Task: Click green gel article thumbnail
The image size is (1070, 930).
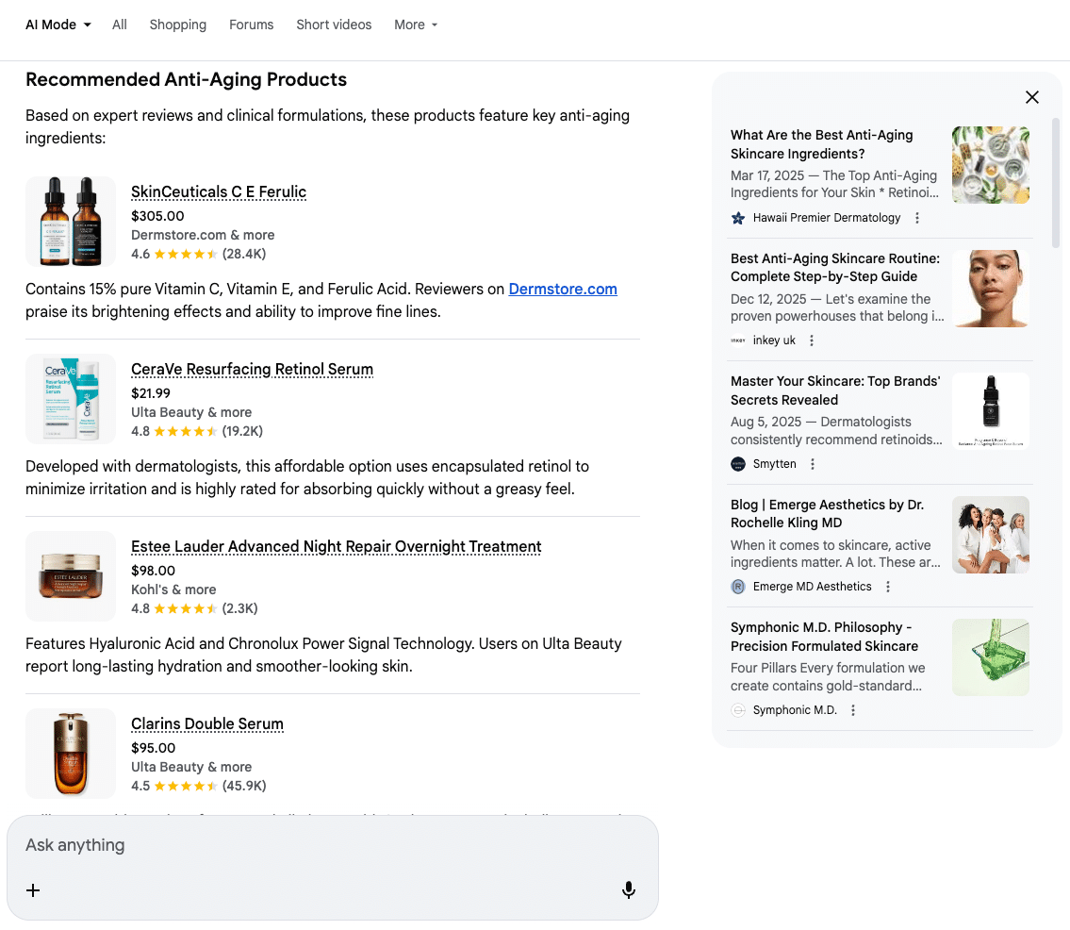Action: [x=990, y=657]
